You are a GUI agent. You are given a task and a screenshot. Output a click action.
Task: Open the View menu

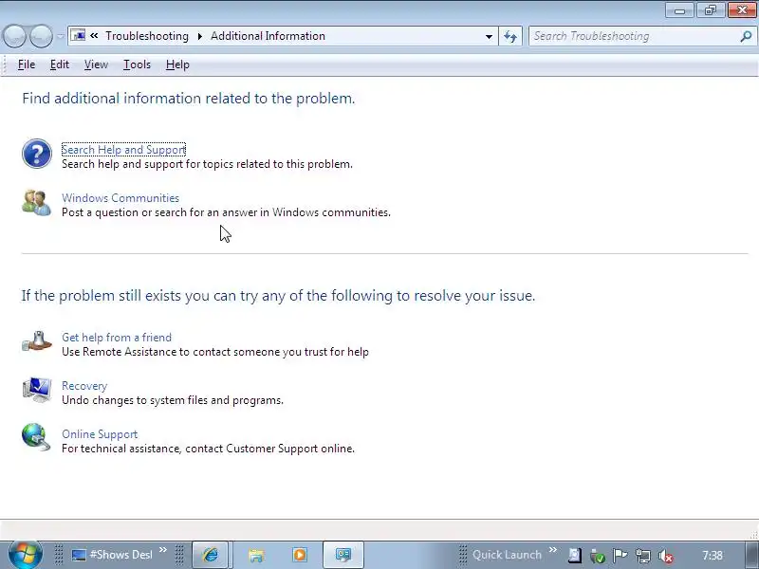tap(96, 64)
